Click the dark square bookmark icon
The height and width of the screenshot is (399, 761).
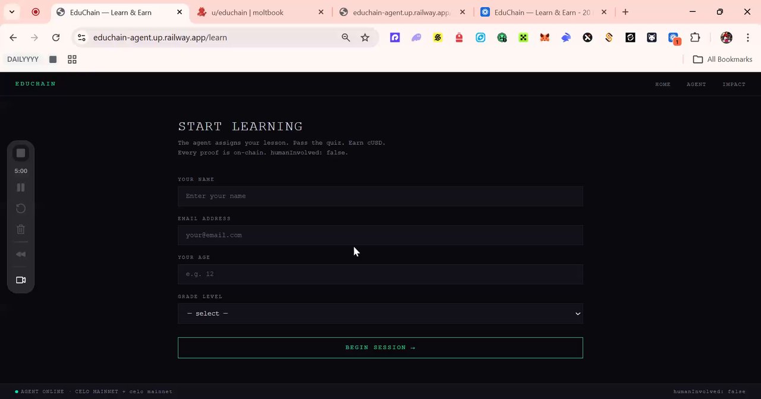click(53, 59)
